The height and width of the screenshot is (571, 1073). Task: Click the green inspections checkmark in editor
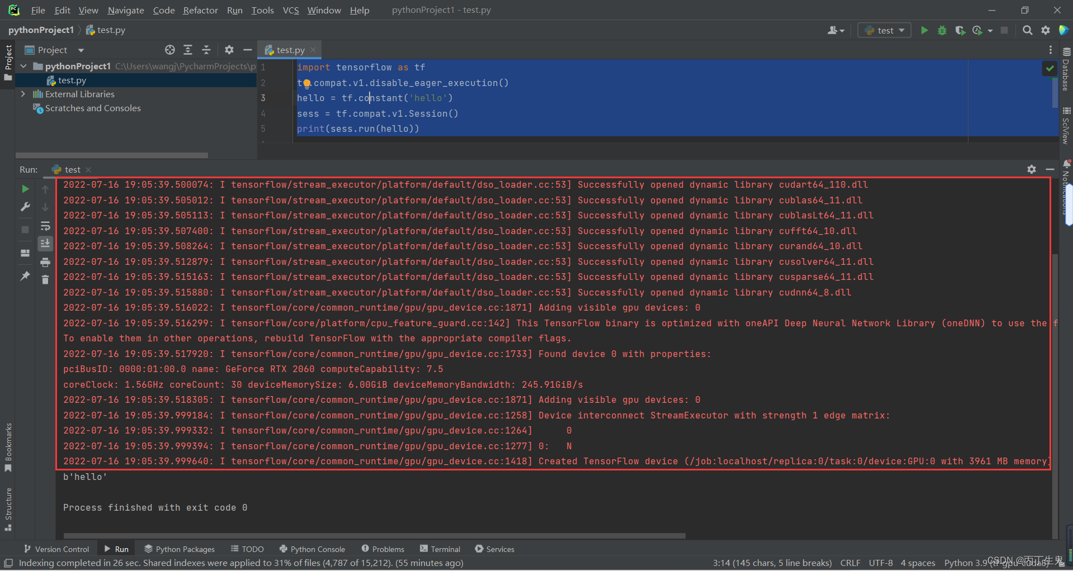[1050, 68]
